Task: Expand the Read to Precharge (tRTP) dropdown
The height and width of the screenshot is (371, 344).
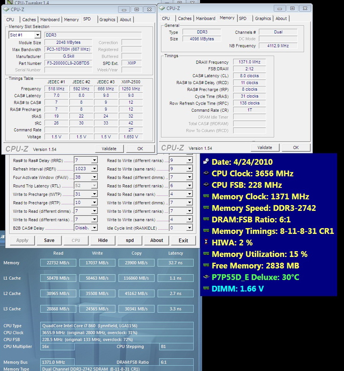Action: (94, 202)
